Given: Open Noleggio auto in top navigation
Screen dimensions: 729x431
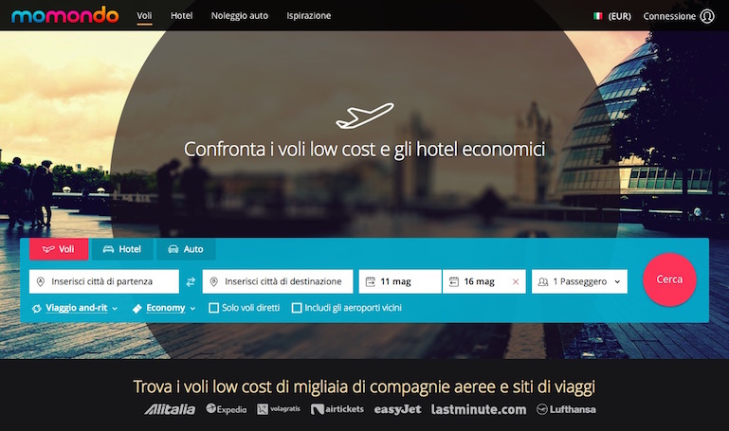Looking at the screenshot, I should [x=240, y=16].
